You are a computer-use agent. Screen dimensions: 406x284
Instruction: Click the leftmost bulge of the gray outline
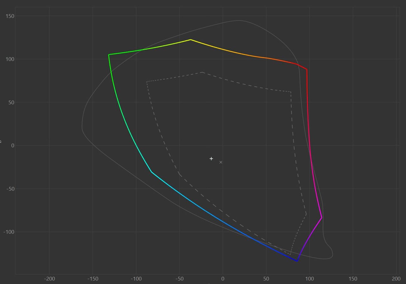pos(82,127)
